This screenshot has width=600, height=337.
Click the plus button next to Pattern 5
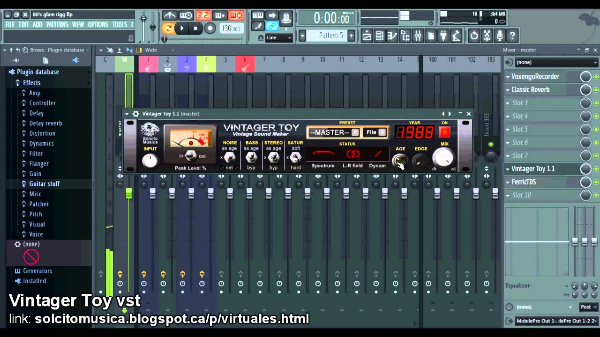351,36
